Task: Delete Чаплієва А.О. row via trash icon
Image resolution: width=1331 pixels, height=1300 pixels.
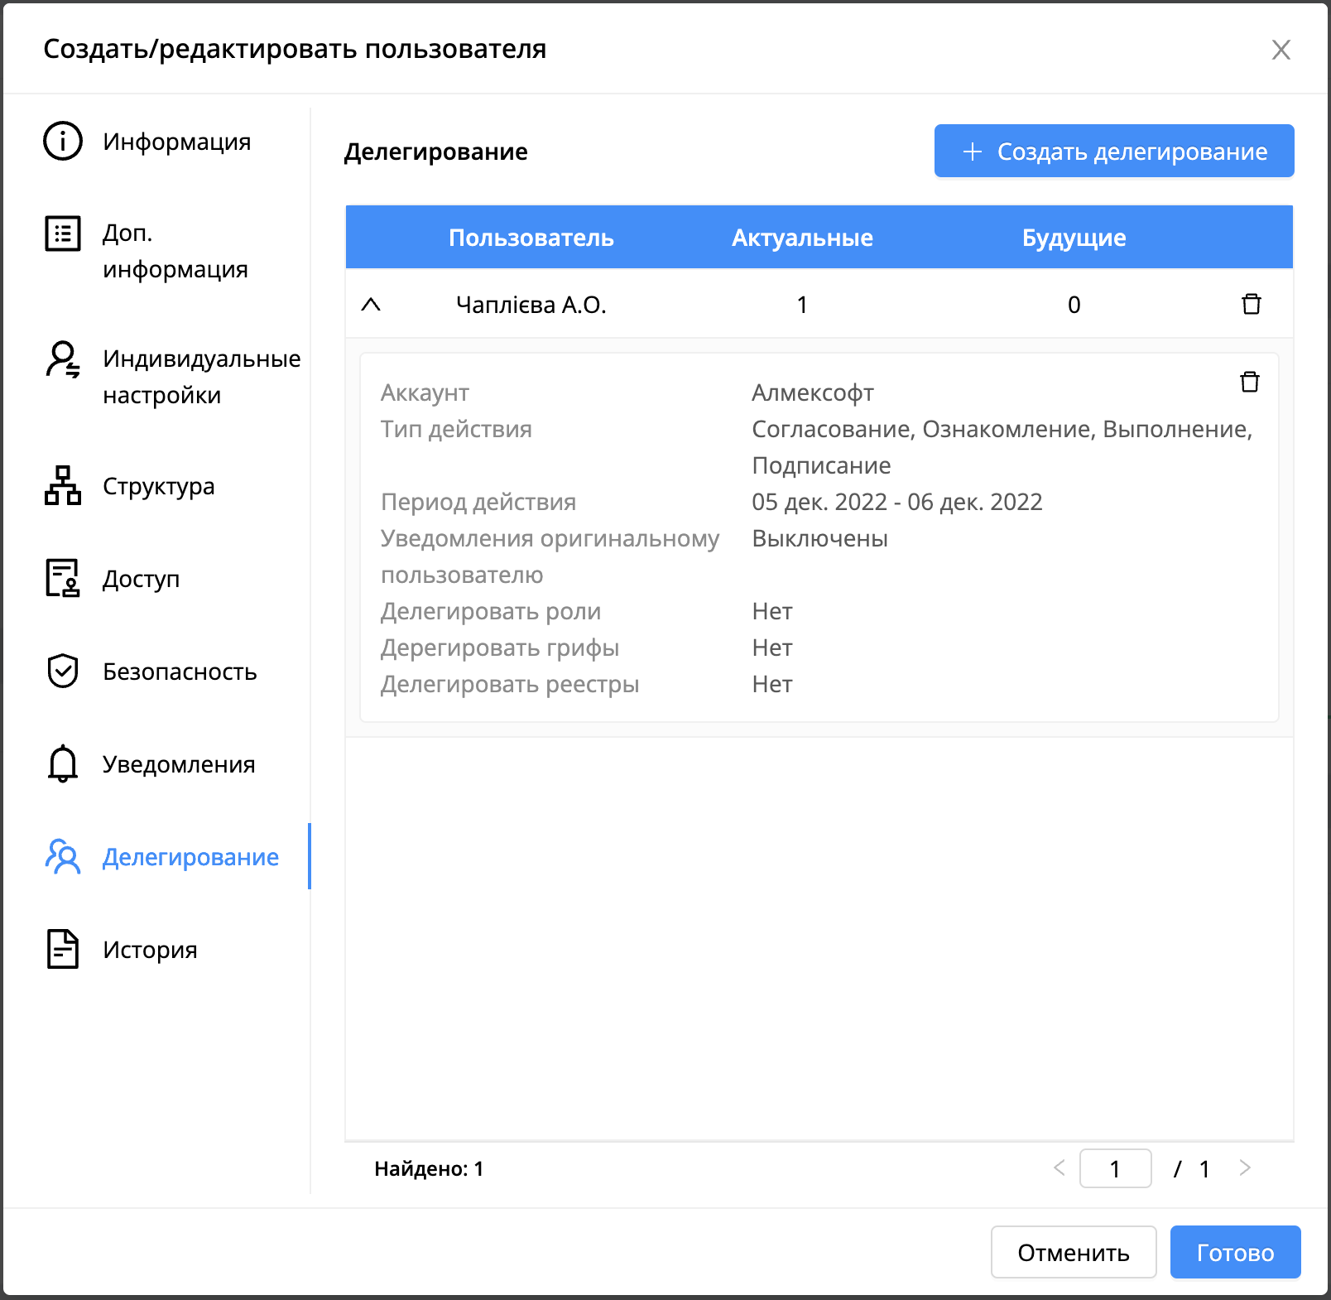Action: [x=1252, y=305]
